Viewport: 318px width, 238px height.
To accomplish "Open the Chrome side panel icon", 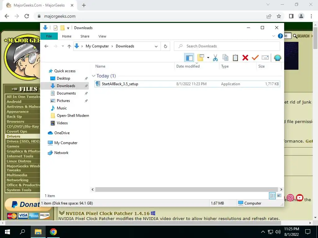I will click(291, 16).
